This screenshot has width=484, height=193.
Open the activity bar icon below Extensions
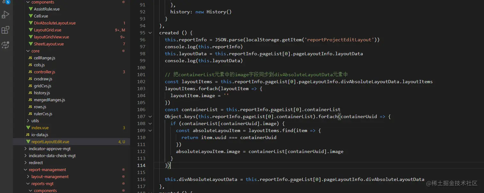click(5, 45)
